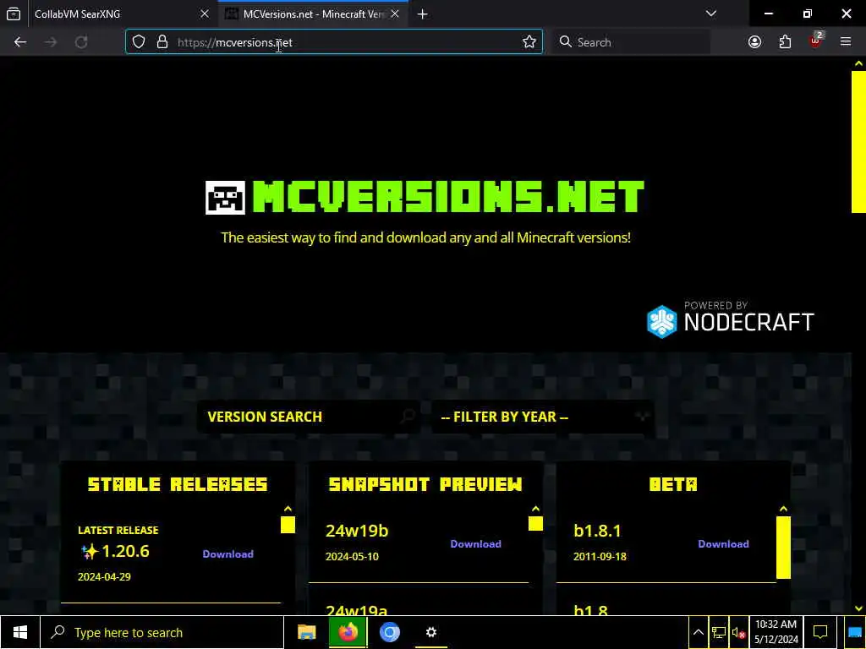Image resolution: width=866 pixels, height=649 pixels.
Task: Click the 2011-09-18 beta date
Action: [600, 557]
